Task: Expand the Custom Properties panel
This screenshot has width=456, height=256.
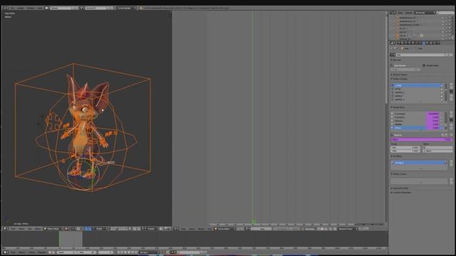Action: [x=400, y=192]
